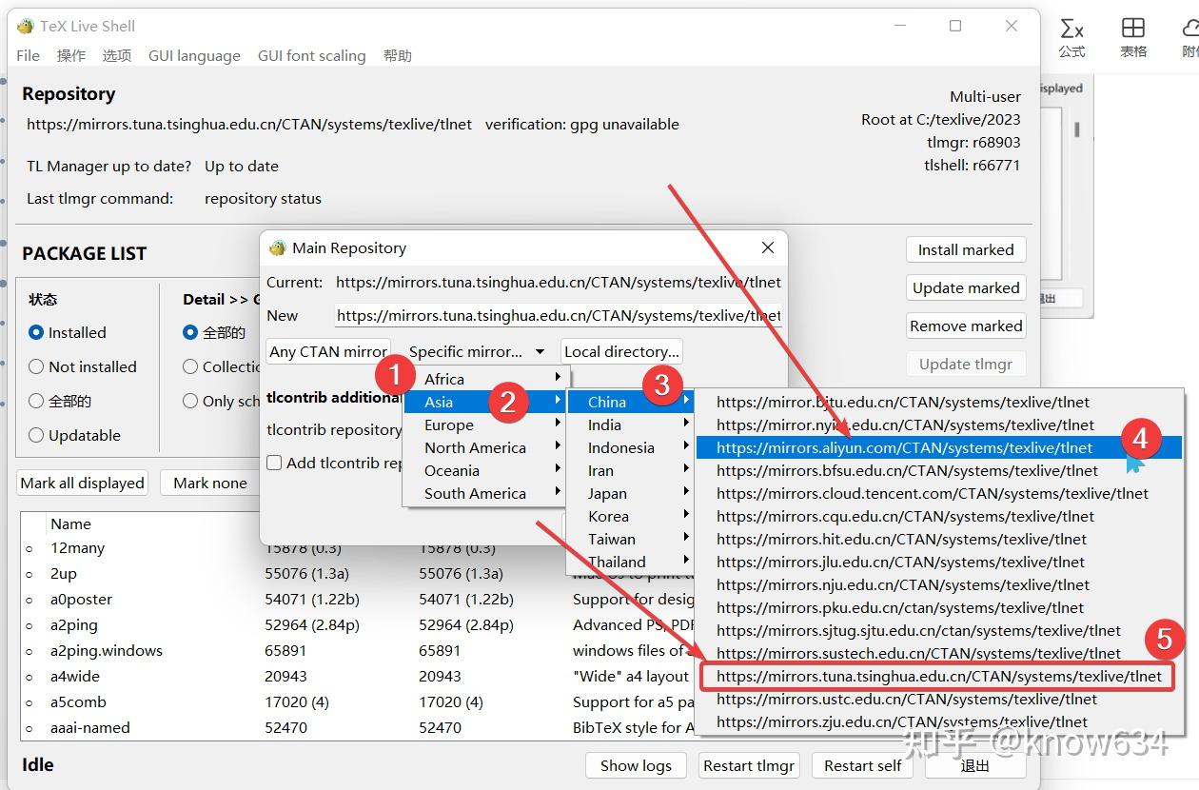Click the Show logs button

point(636,765)
